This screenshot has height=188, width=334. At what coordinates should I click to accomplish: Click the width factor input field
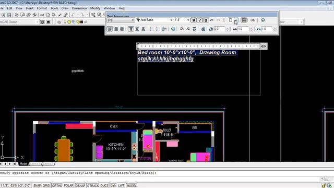(x=267, y=29)
